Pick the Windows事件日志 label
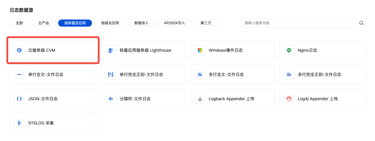The width and height of the screenshot is (375, 141). pos(226,50)
